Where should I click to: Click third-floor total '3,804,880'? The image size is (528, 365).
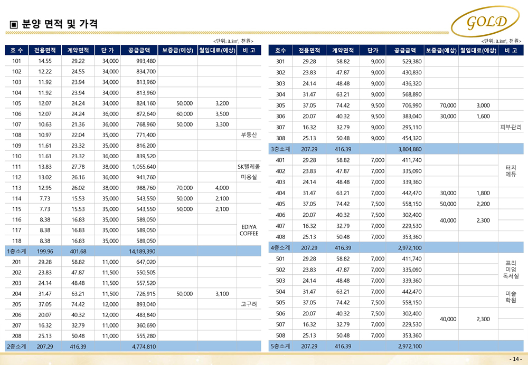coord(410,149)
